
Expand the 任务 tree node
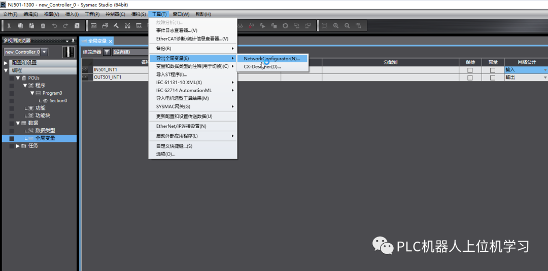pyautogui.click(x=18, y=146)
